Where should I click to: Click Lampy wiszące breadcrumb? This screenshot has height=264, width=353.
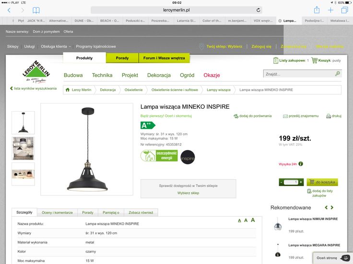[219, 90]
